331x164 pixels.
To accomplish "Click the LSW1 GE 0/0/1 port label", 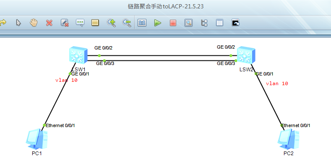I will coord(81,74).
